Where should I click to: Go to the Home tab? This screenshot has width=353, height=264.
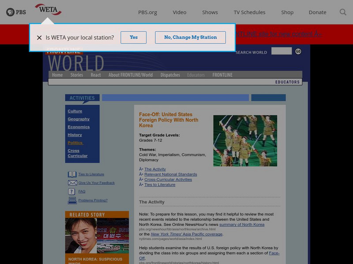pyautogui.click(x=57, y=75)
